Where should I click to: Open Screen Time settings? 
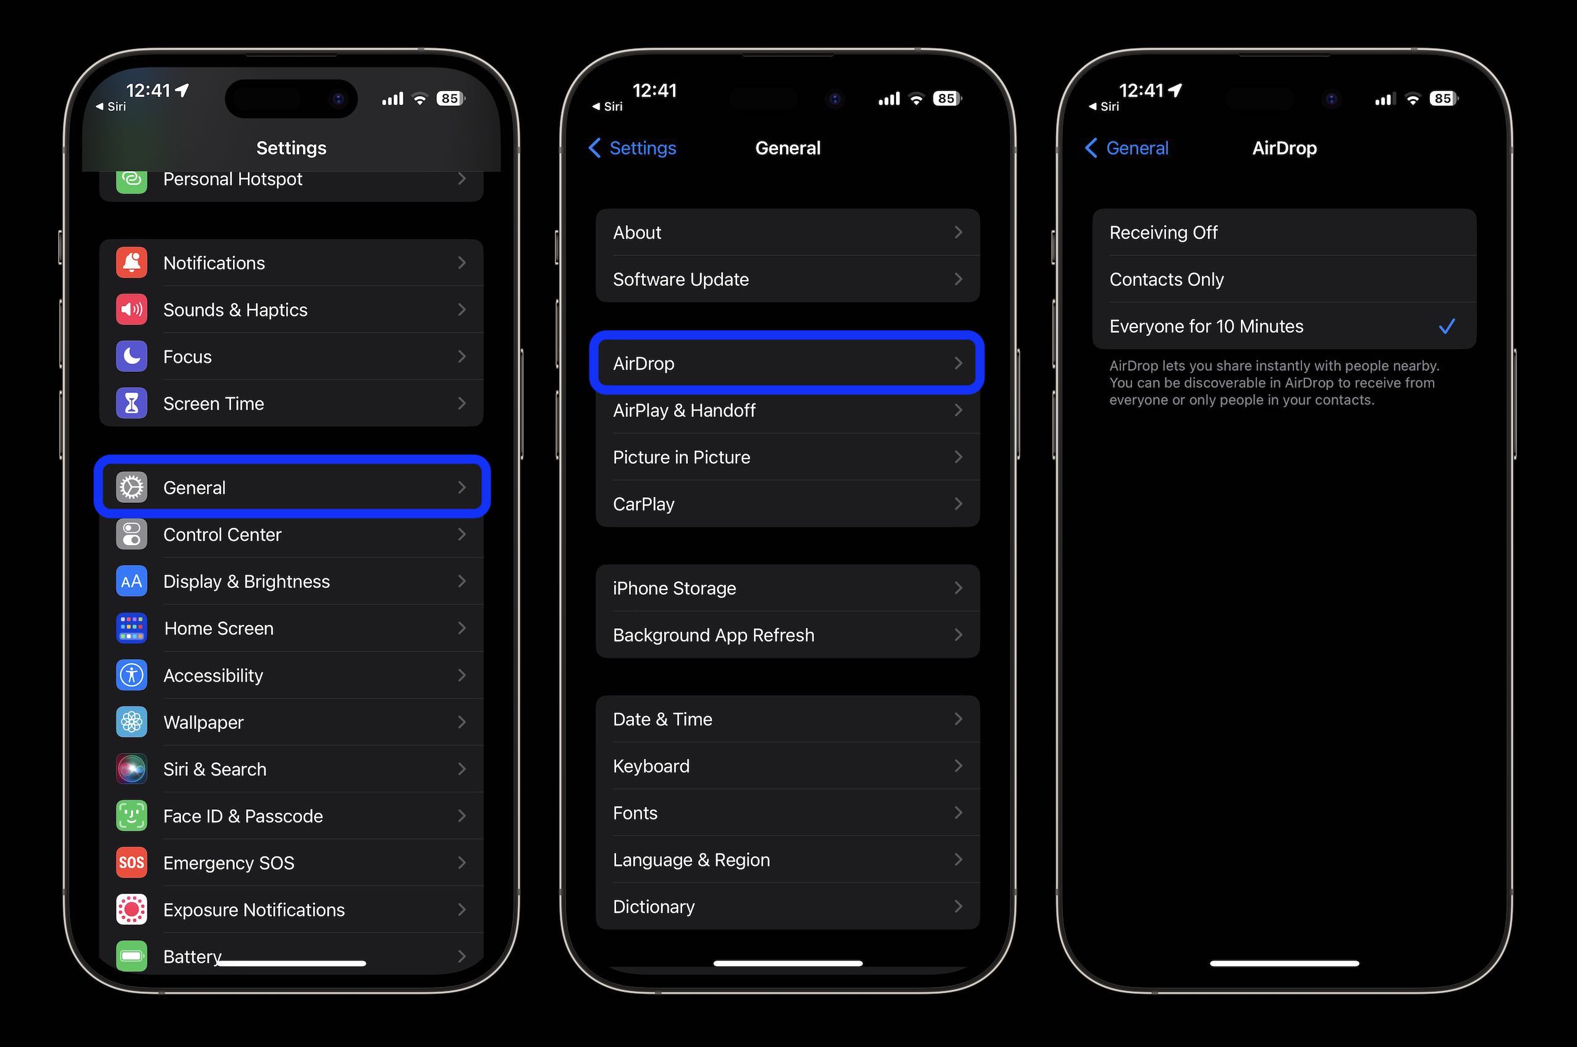click(x=292, y=403)
